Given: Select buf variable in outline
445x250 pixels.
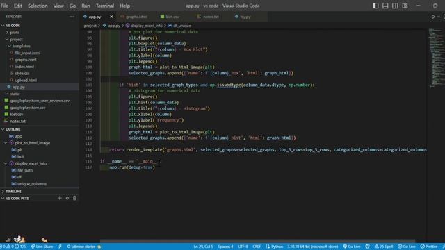Looking at the screenshot, I should [20, 156].
